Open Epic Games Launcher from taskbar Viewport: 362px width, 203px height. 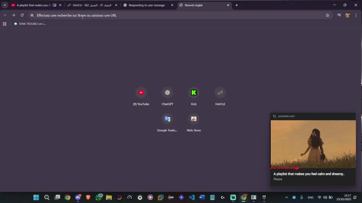[x=264, y=197]
